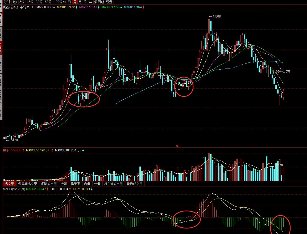307x234 pixels.
Task: Switch to the 外盘 indicator tab
Action: [x=97, y=184]
